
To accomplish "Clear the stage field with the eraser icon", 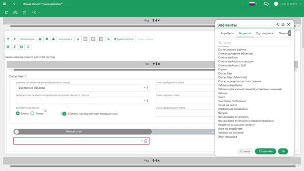I will tap(146, 141).
